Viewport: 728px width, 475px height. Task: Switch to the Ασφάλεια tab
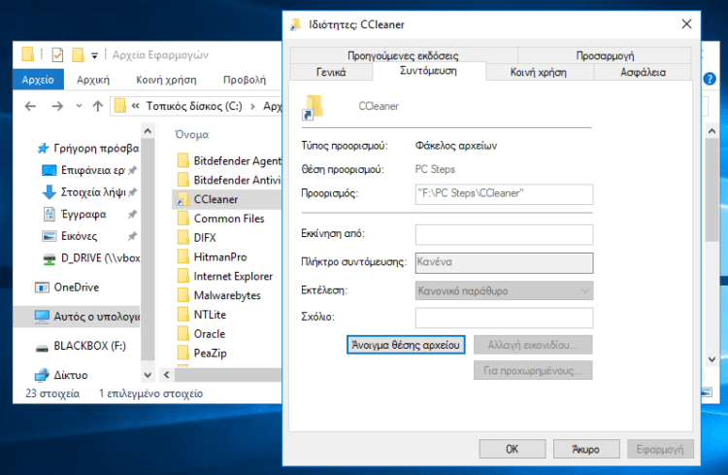[x=643, y=72]
